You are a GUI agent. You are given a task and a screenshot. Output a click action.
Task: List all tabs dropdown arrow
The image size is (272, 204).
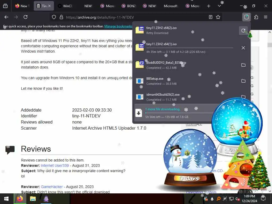point(219,6)
